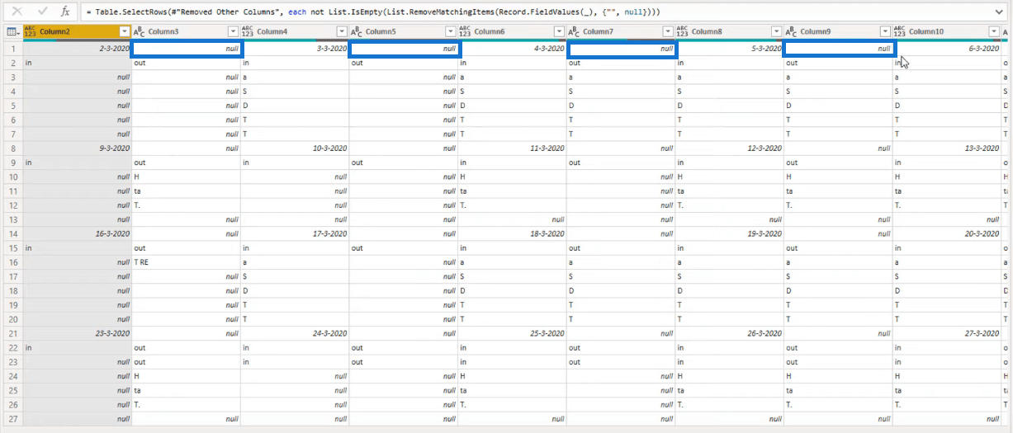Viewport: 1013px width, 433px height.
Task: Click the 'in' cell in row 2 of Column2
Action: (x=78, y=63)
